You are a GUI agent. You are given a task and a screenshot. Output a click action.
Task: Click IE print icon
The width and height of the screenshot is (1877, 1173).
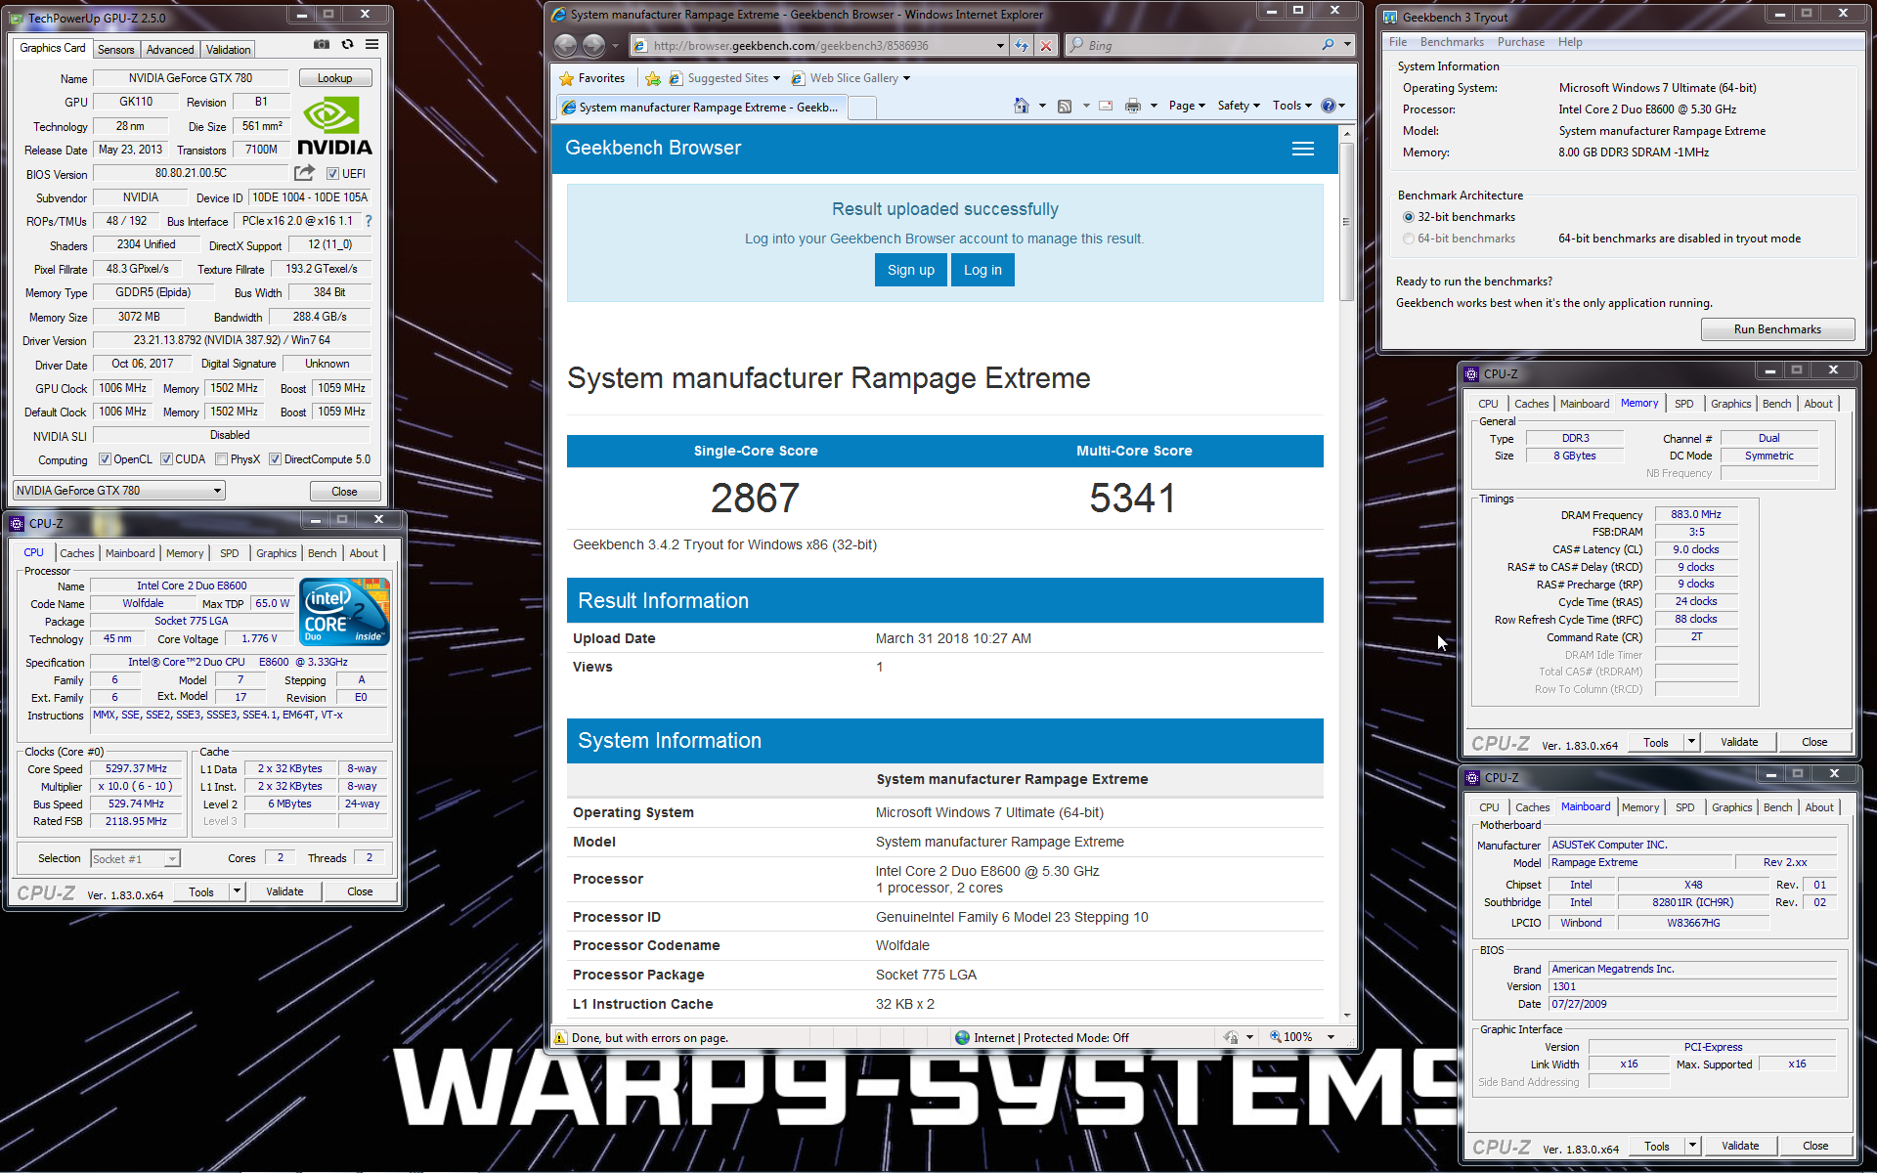[x=1133, y=106]
